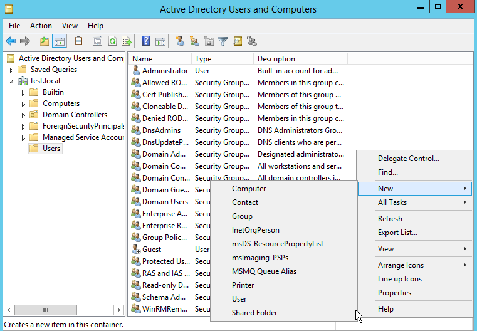This screenshot has height=331, width=477.
Task: Expand the Builtin container
Action: 23,93
